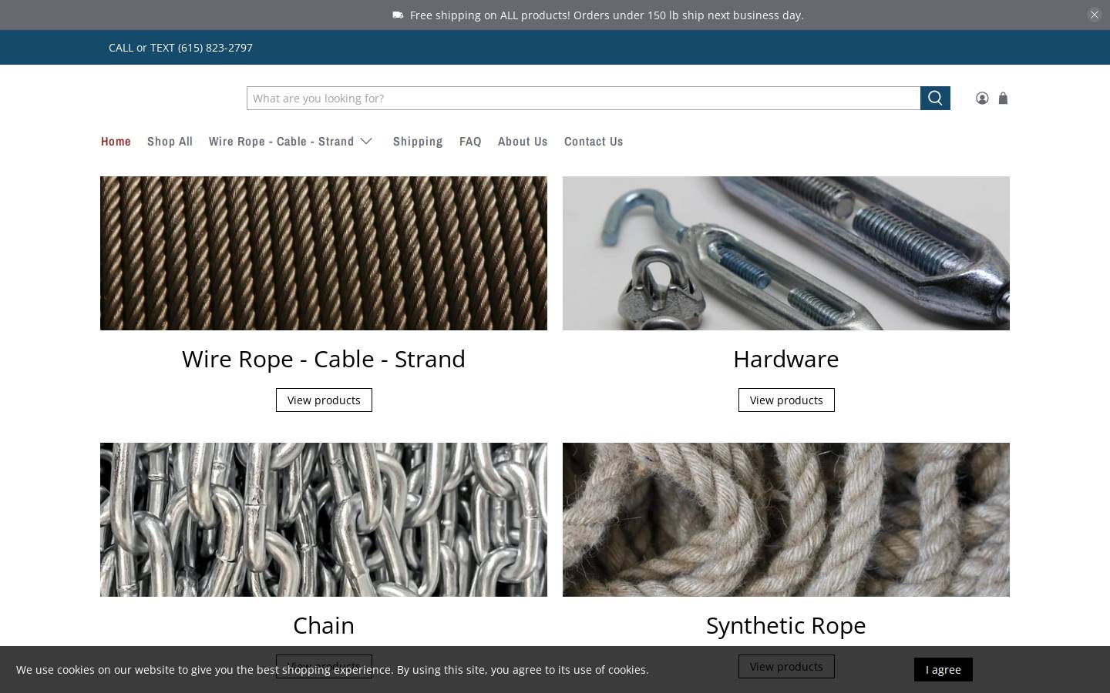Viewport: 1110px width, 693px height.
Task: Click the free shipping announcement text
Action: point(607,15)
